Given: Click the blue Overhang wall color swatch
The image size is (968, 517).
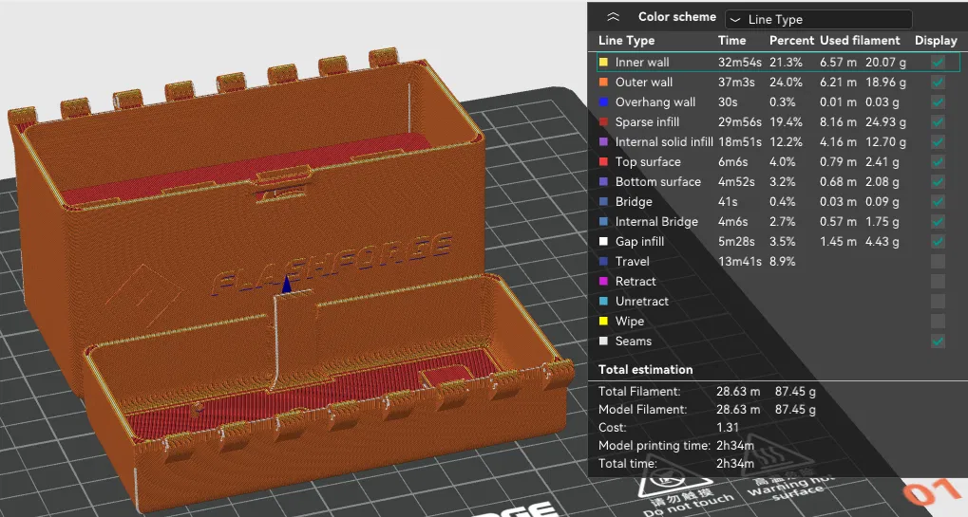Looking at the screenshot, I should point(604,102).
